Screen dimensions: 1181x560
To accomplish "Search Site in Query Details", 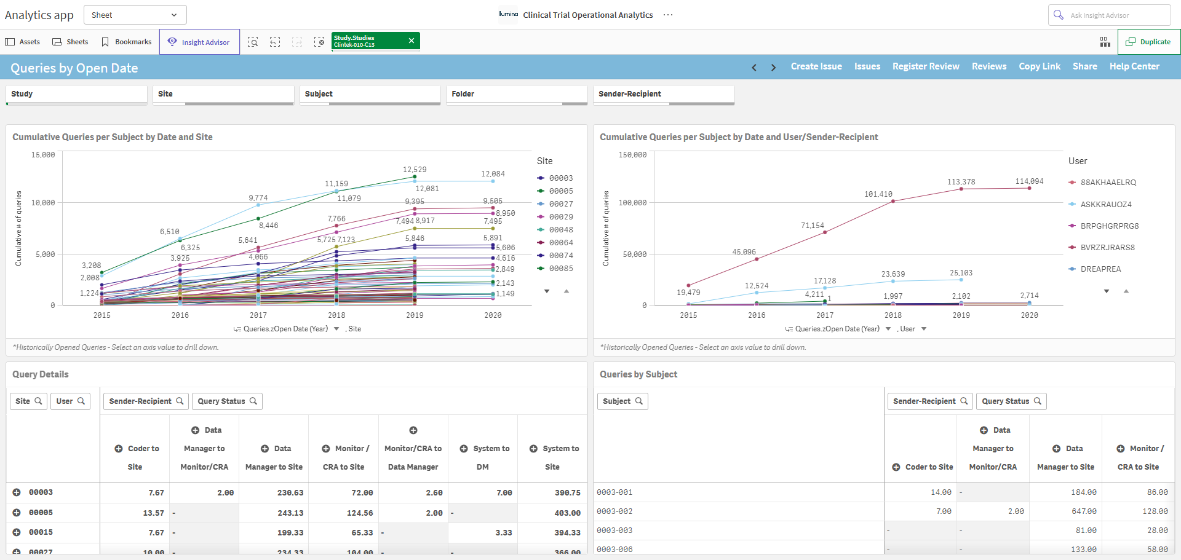I will [29, 401].
